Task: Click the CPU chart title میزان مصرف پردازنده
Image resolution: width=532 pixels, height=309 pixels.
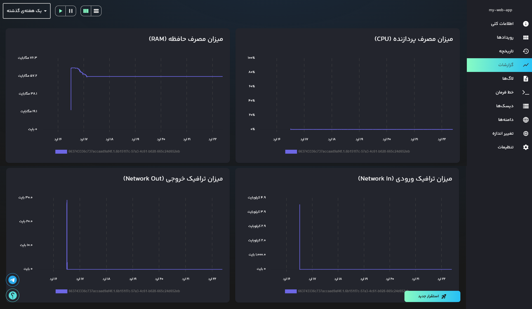Action: (x=414, y=39)
